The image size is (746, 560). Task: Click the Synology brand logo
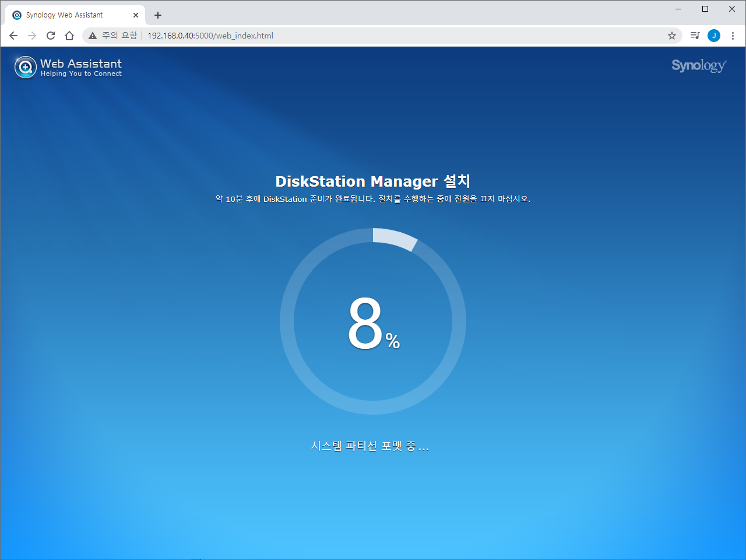(699, 65)
